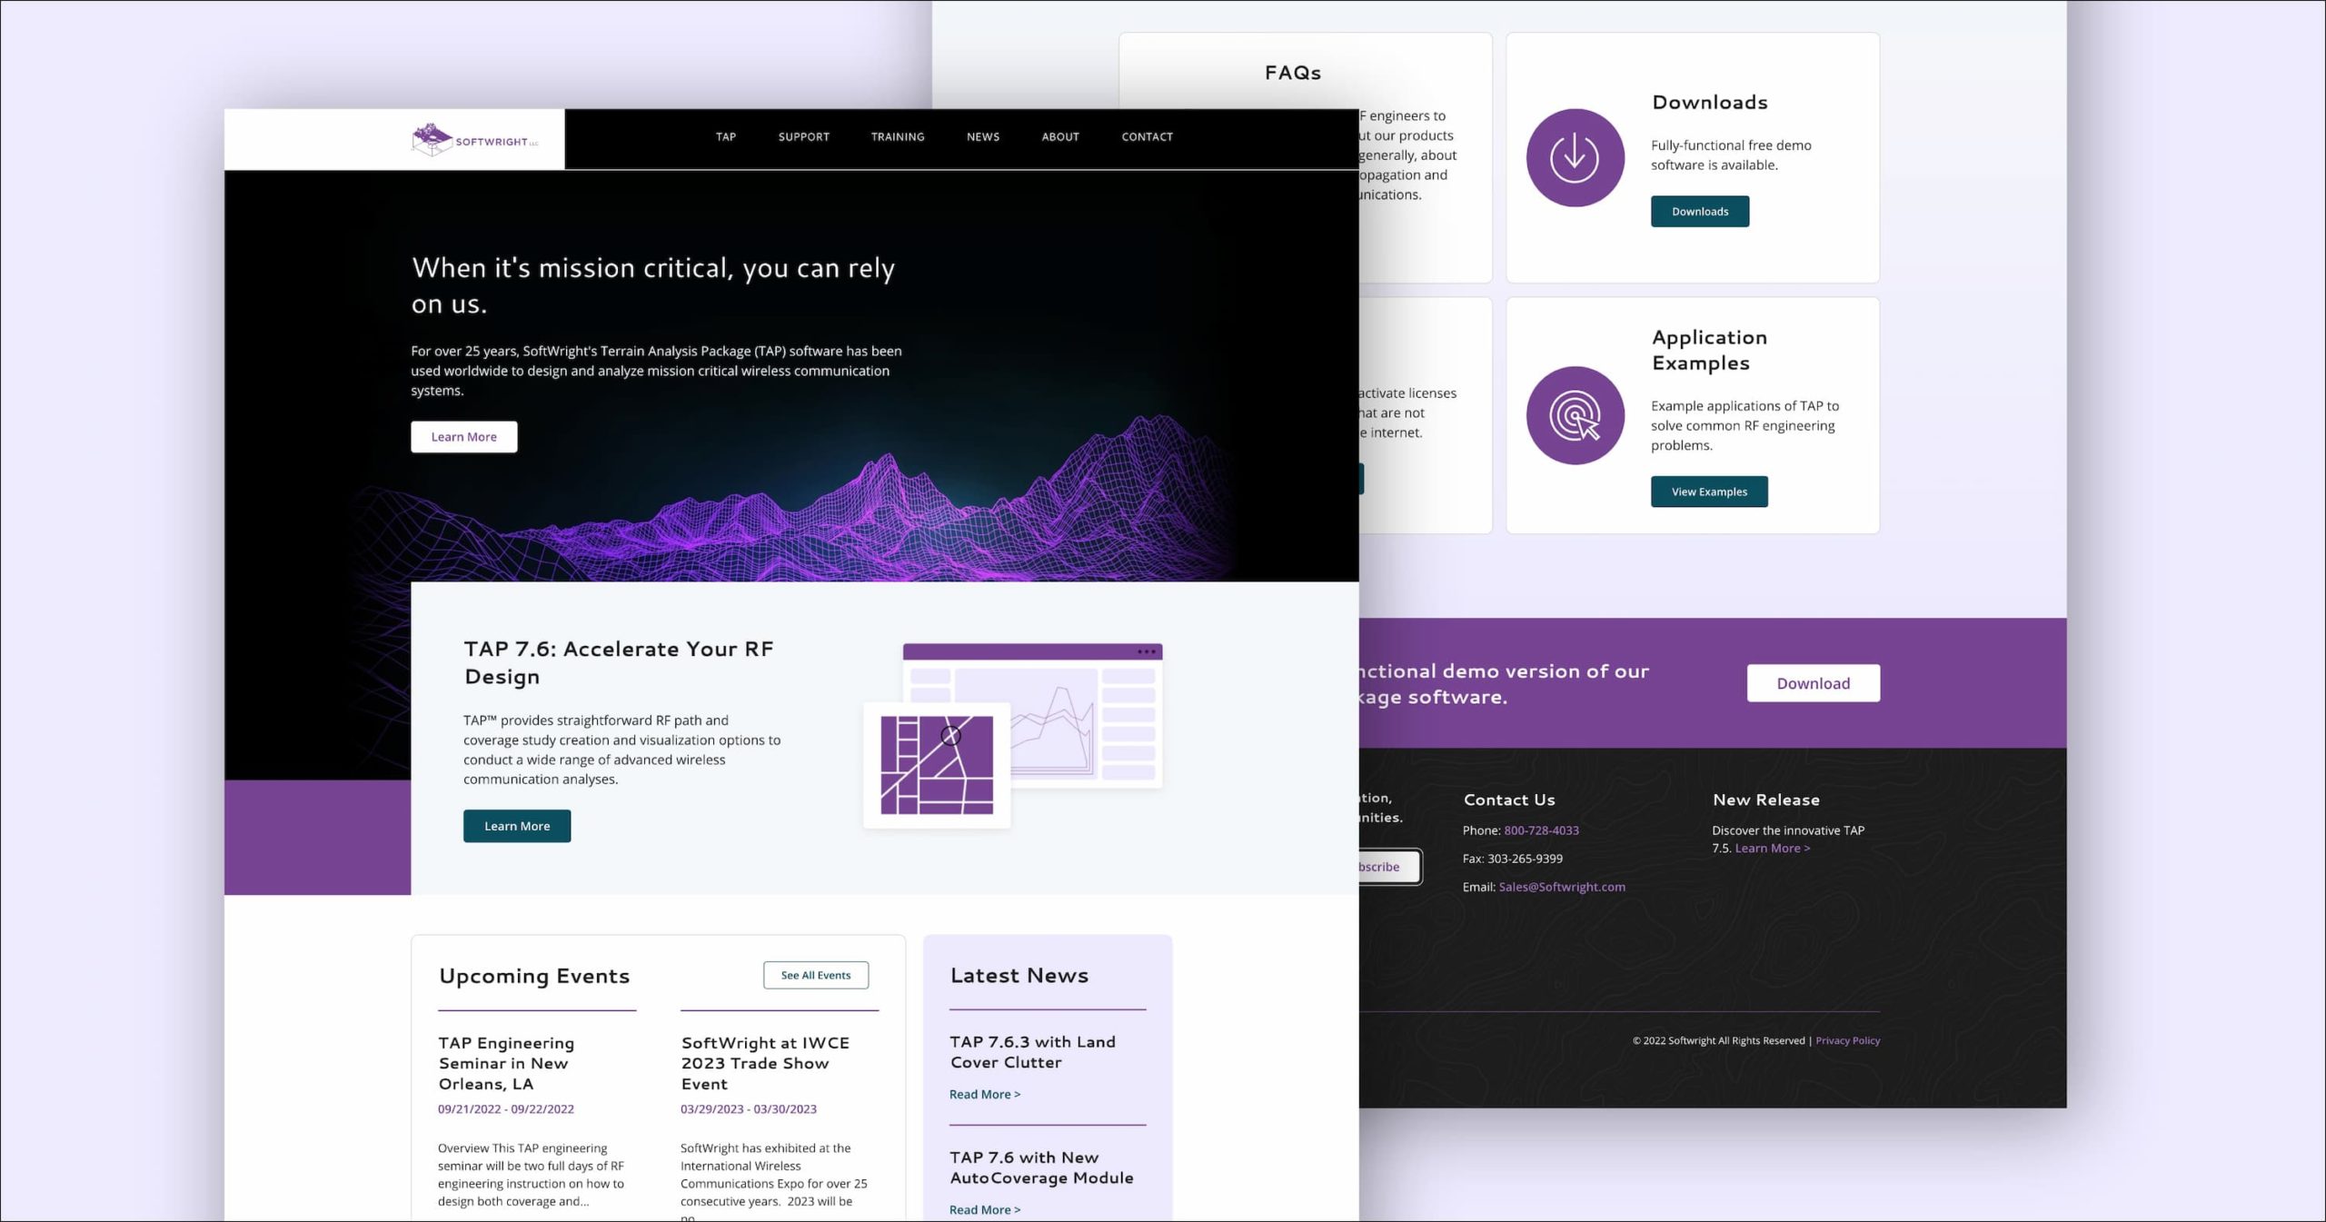
Task: Click the See All Events button
Action: point(816,975)
